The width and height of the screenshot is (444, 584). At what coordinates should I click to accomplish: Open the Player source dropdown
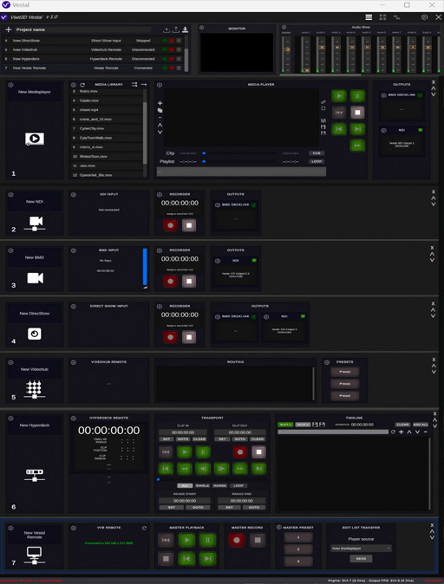coord(361,548)
